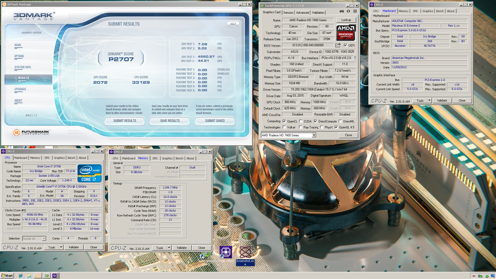Toggle the DirectML checkbox

coord(340,121)
